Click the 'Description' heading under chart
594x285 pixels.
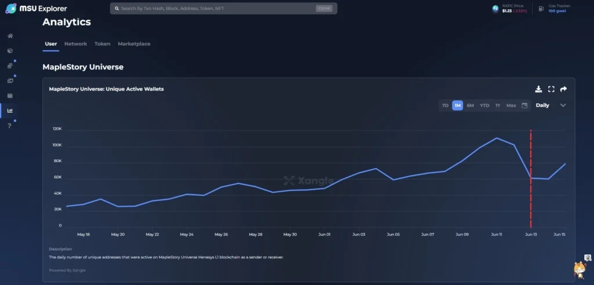click(x=60, y=249)
